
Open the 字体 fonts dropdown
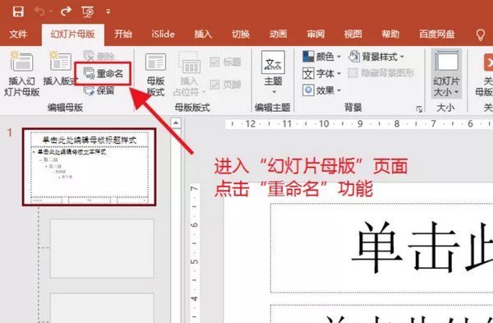(321, 74)
